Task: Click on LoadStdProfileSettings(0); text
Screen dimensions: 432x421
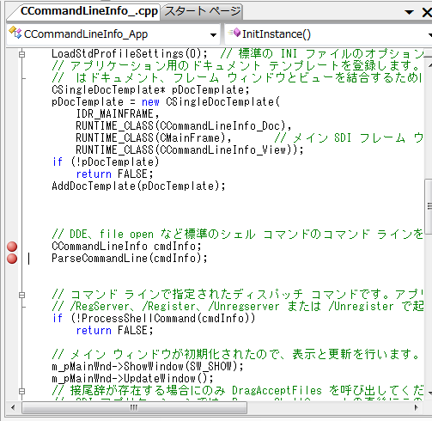Action: 130,54
